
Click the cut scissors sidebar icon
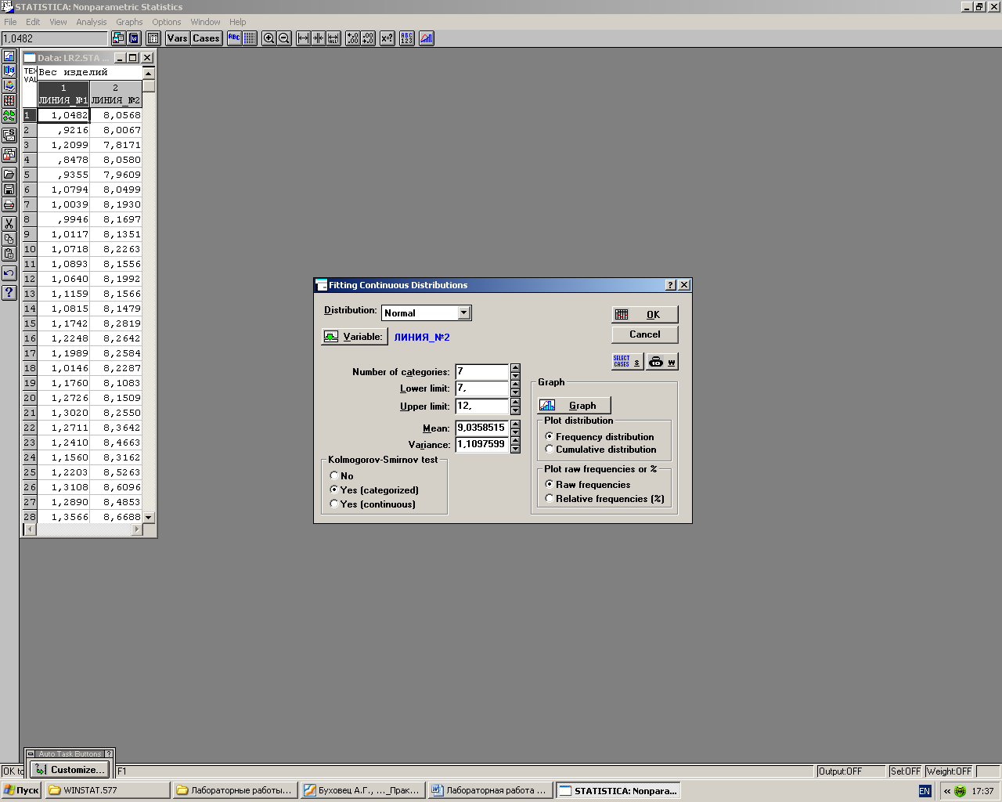tap(9, 224)
